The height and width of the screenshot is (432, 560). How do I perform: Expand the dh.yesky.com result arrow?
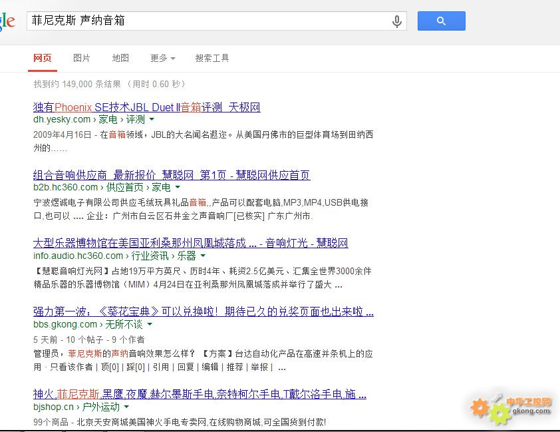152,119
